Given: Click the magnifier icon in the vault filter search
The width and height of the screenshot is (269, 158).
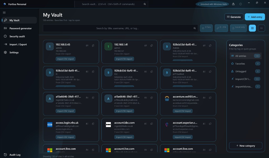Looking at the screenshot, I should coord(195,28).
